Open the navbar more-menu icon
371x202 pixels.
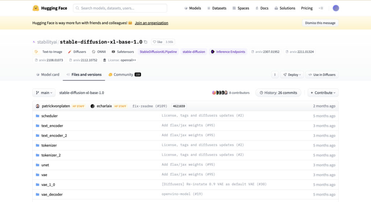(321, 8)
